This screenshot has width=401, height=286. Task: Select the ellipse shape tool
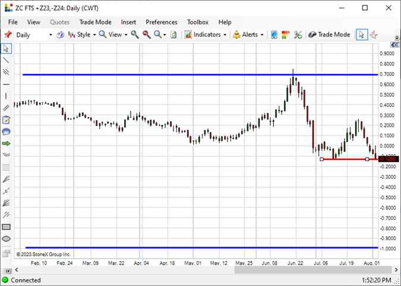(x=6, y=238)
